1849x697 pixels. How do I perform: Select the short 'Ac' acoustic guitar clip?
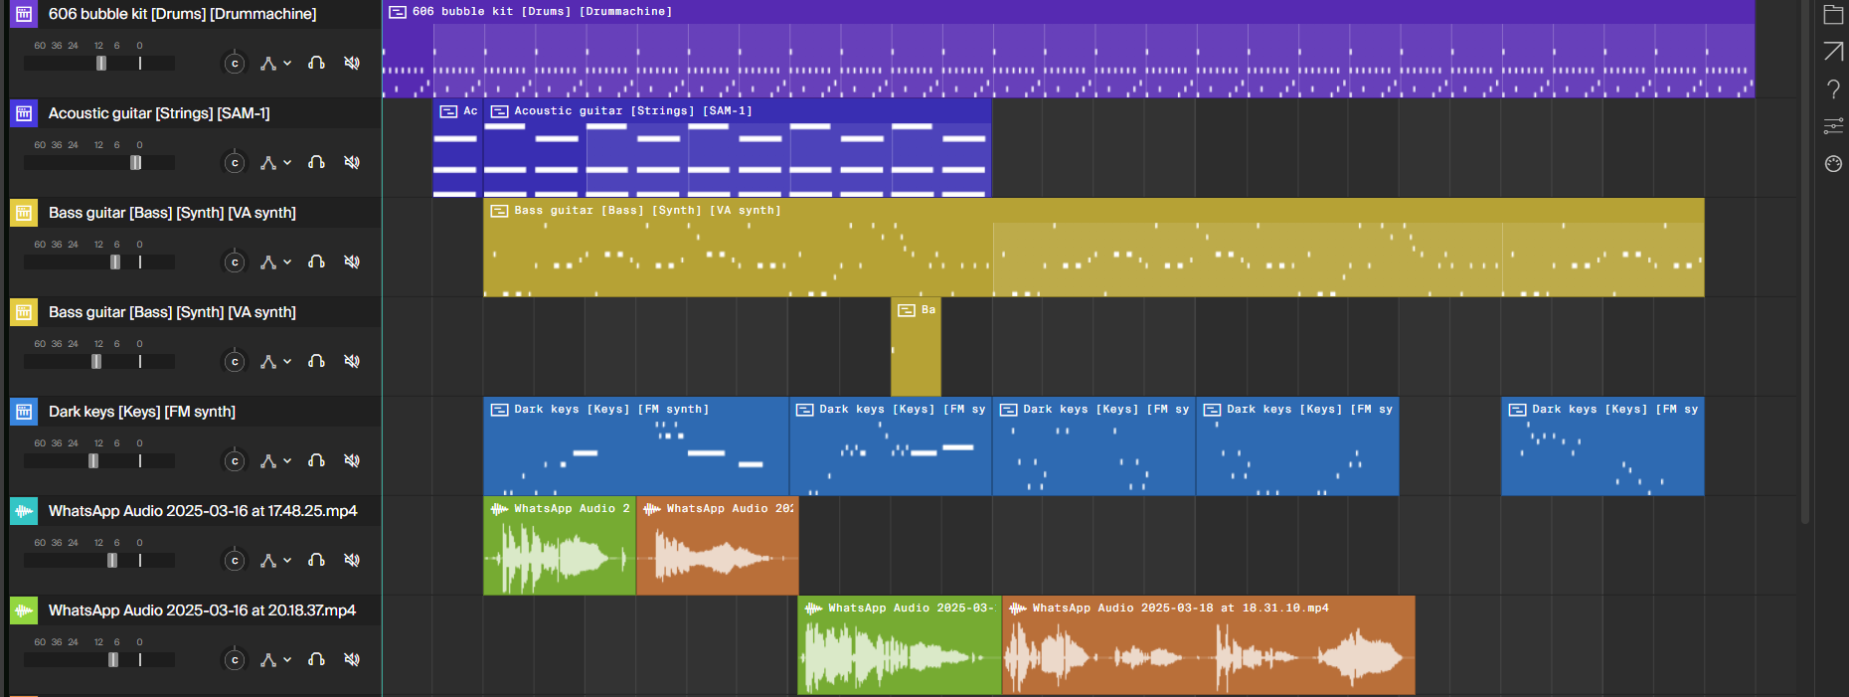click(x=458, y=148)
